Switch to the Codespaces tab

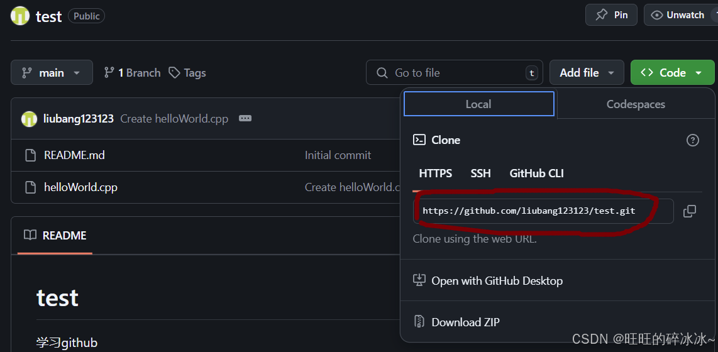(636, 104)
